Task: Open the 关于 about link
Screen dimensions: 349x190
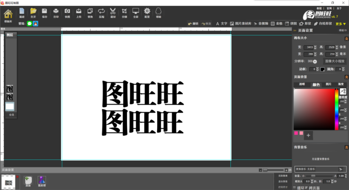Action: pyautogui.click(x=339, y=8)
